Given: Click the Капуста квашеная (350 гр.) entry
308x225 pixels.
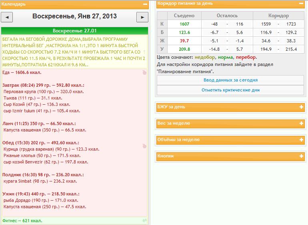Looking at the screenshot, I should pos(45,130).
